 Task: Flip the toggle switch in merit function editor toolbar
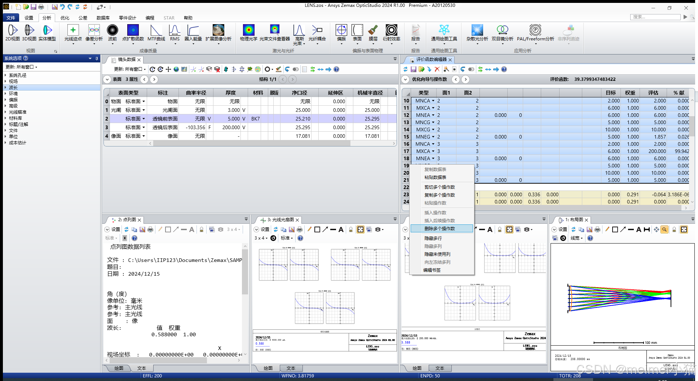click(471, 69)
